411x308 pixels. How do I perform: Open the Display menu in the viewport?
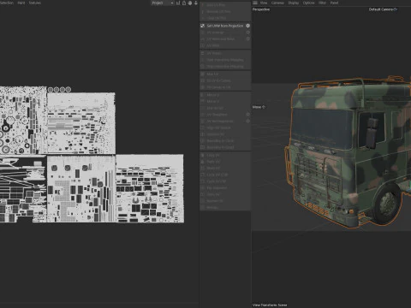click(x=294, y=3)
